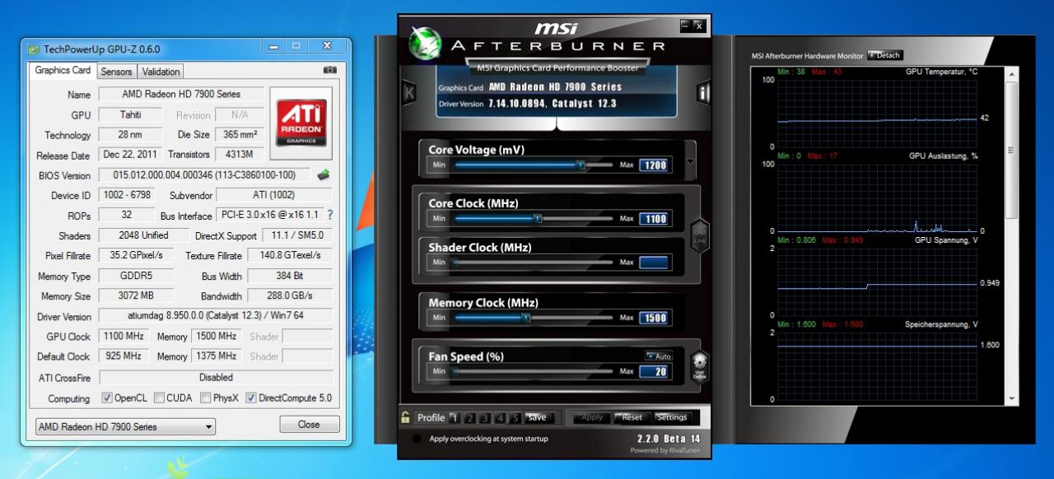Click the Hardware Monitor vertical scrollbar
Screen dimensions: 1054x479
(x=1012, y=236)
